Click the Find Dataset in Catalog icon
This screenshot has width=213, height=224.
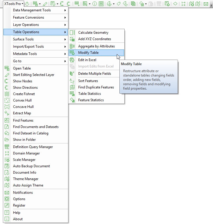(x=7, y=133)
